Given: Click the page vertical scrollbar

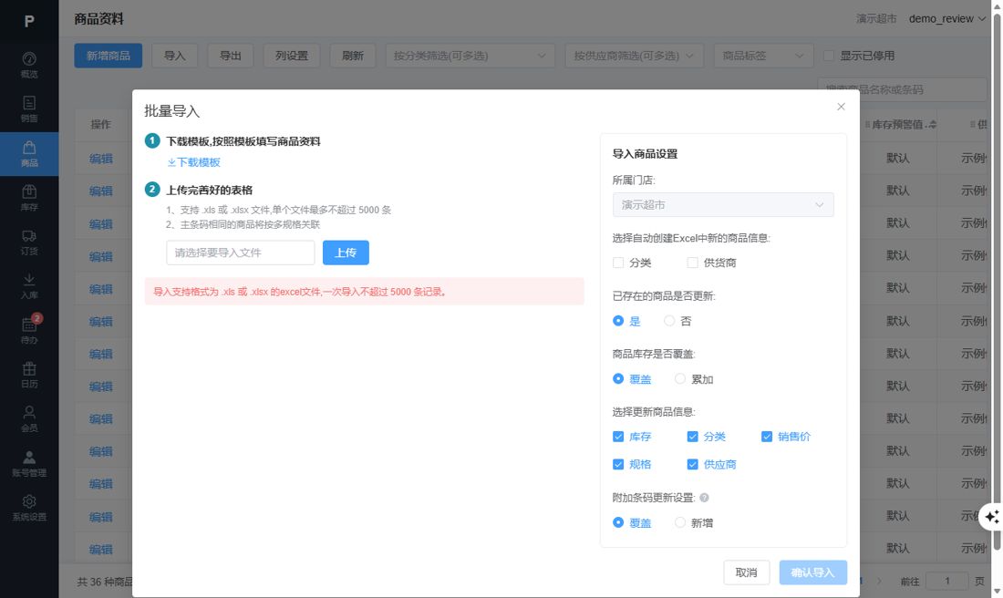Looking at the screenshot, I should pos(997,282).
